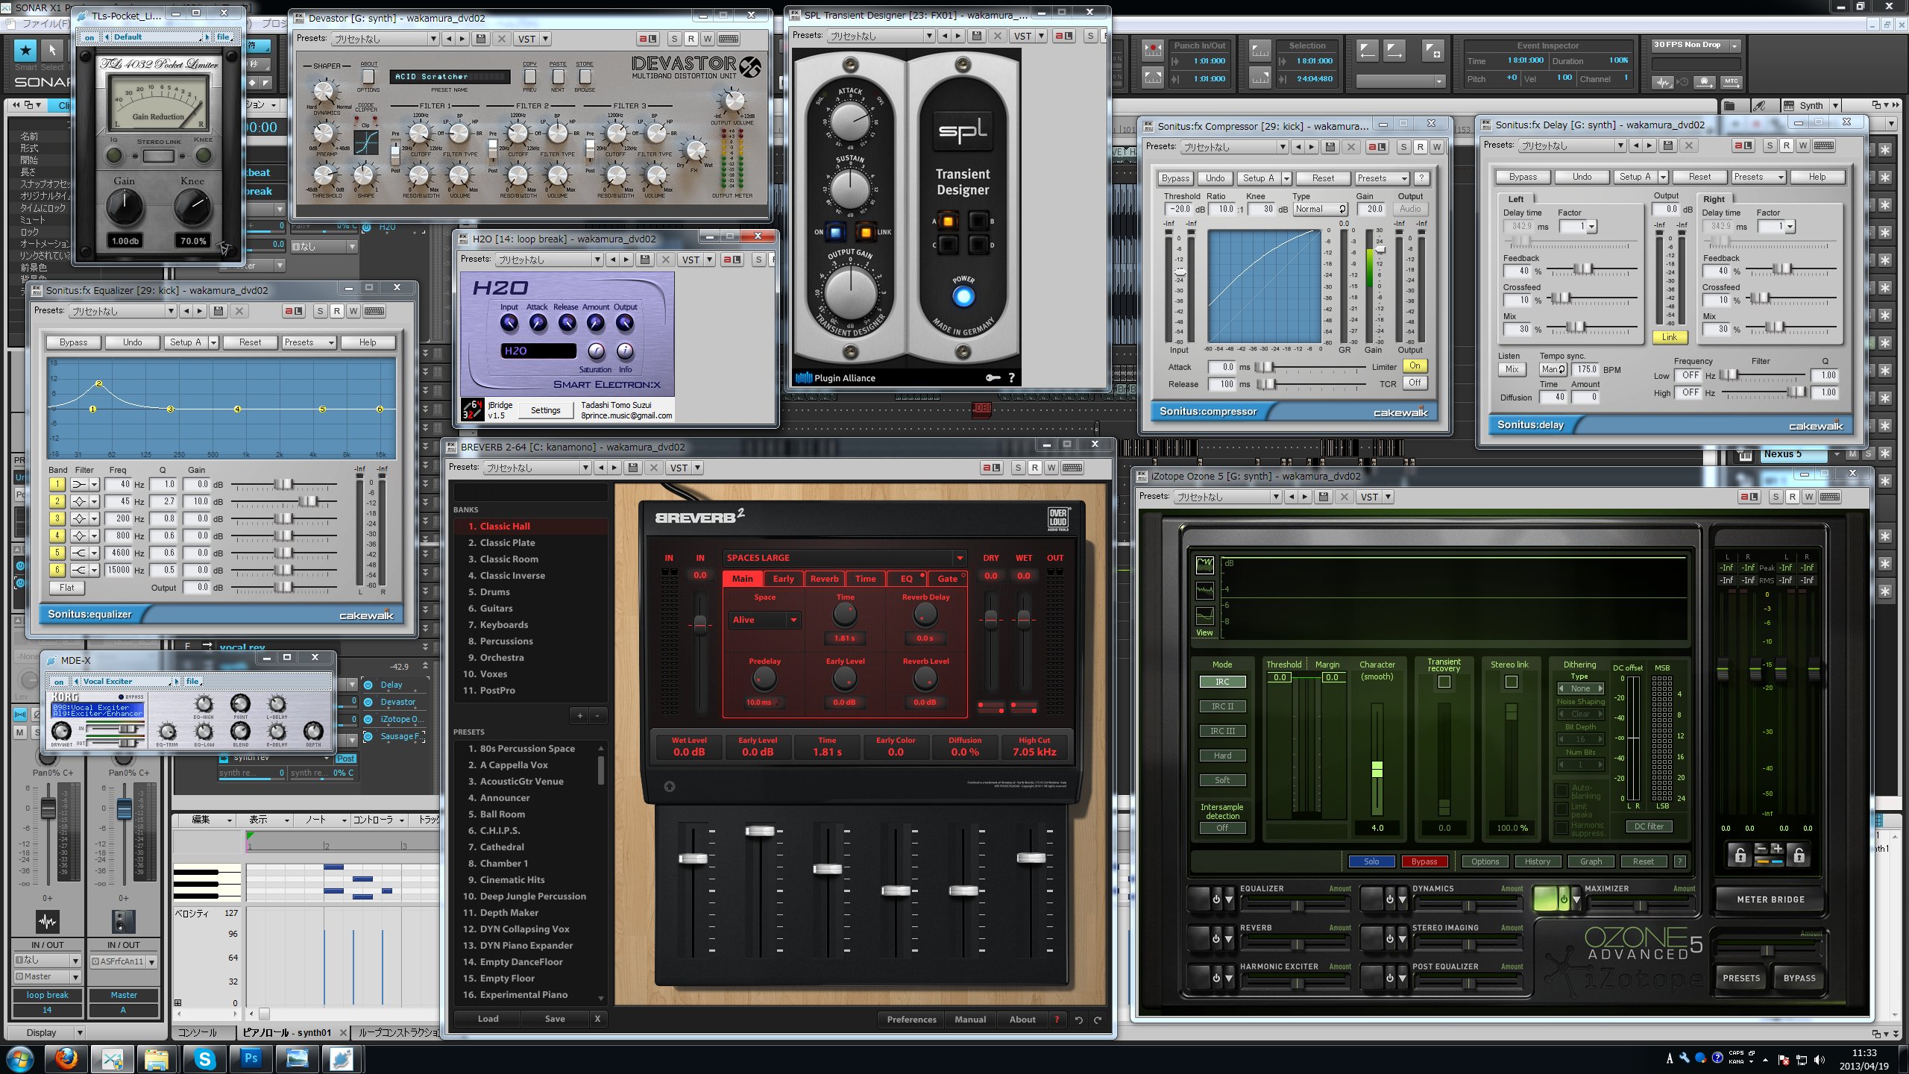Viewport: 1909px width, 1074px height.
Task: Click H2O jBridge Settings button
Action: [x=545, y=410]
